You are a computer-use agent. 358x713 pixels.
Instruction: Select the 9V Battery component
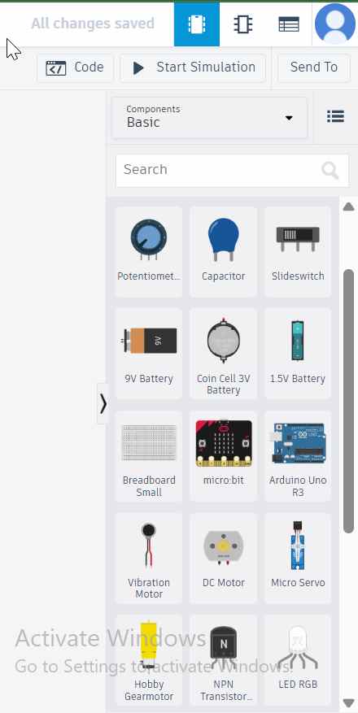tap(149, 354)
